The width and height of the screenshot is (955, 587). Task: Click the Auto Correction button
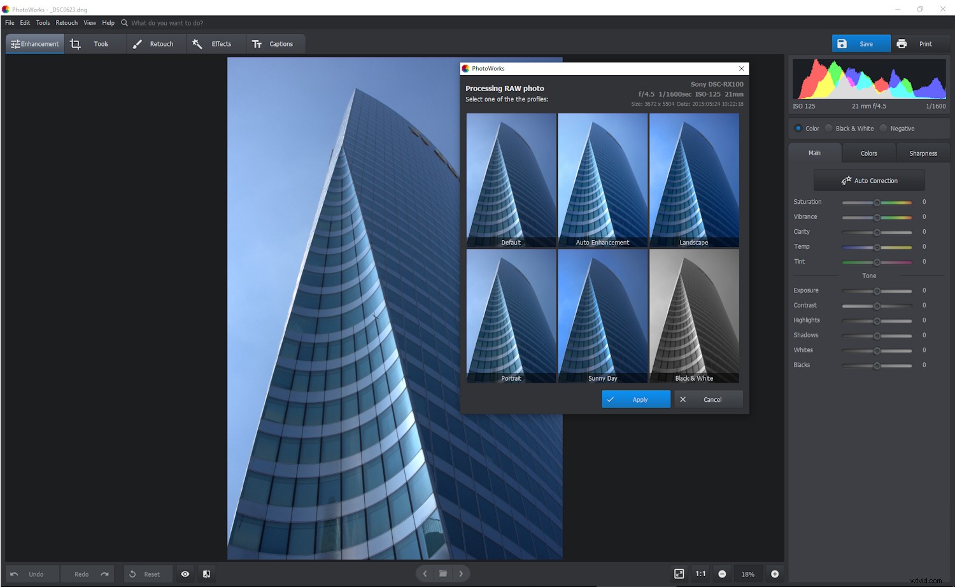click(x=868, y=180)
